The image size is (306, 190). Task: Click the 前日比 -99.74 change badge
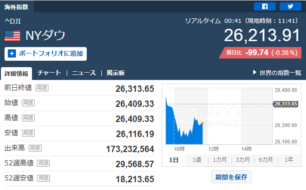[x=260, y=53]
